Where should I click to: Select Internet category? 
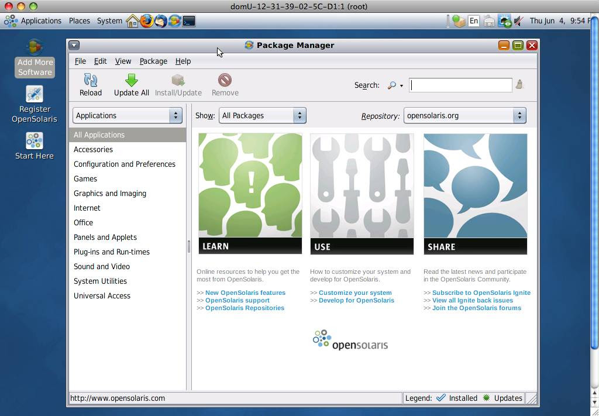128,208
